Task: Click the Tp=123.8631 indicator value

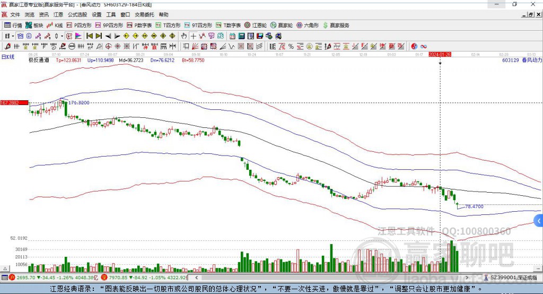Action: coord(68,60)
